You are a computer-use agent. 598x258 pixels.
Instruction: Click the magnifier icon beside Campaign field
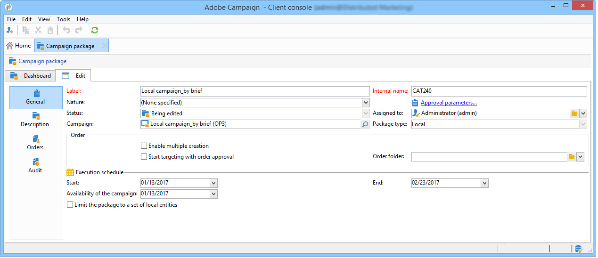coord(365,125)
